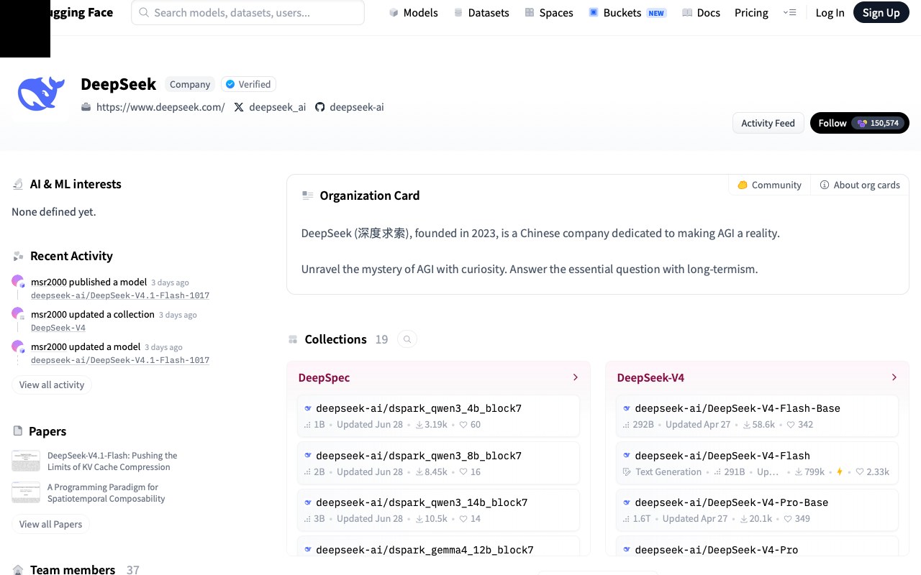
Task: Open the Activity Feed
Action: click(x=768, y=123)
